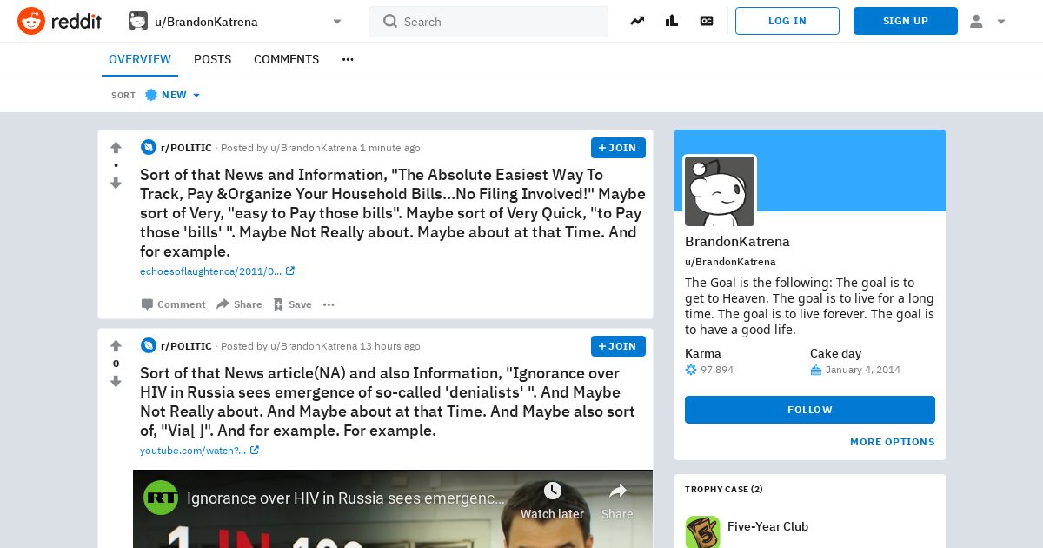Open the RT channel logo on video
This screenshot has height=548, width=1043.
click(161, 498)
